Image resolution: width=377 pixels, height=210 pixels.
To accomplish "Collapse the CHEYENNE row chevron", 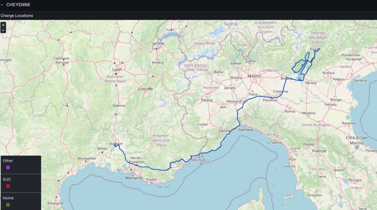I will coord(2,5).
